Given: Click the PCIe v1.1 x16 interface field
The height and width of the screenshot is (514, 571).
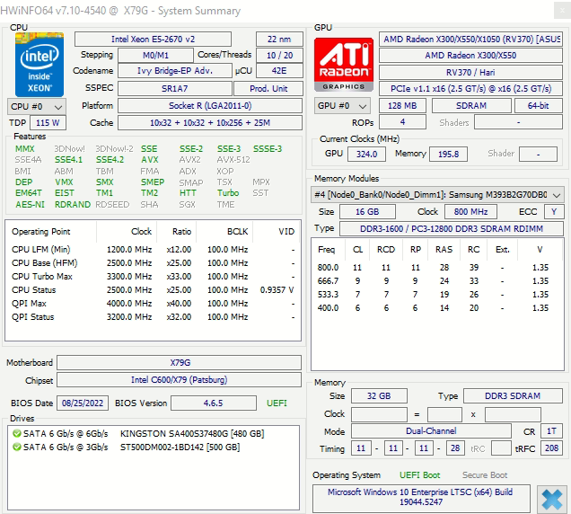Looking at the screenshot, I should [470, 89].
